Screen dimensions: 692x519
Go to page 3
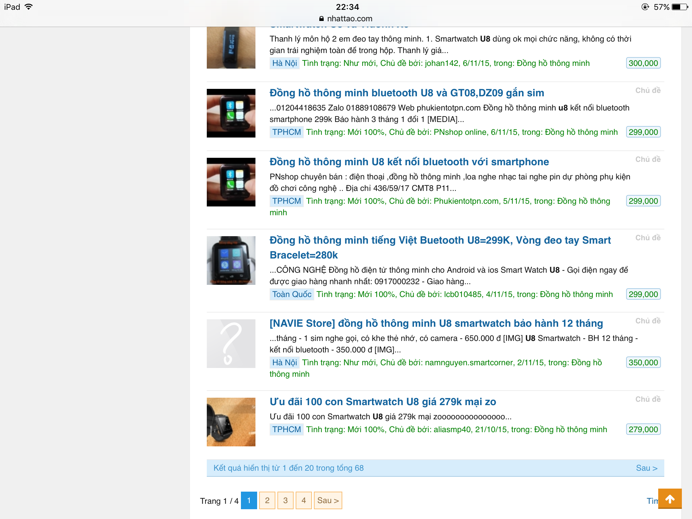[x=286, y=500]
